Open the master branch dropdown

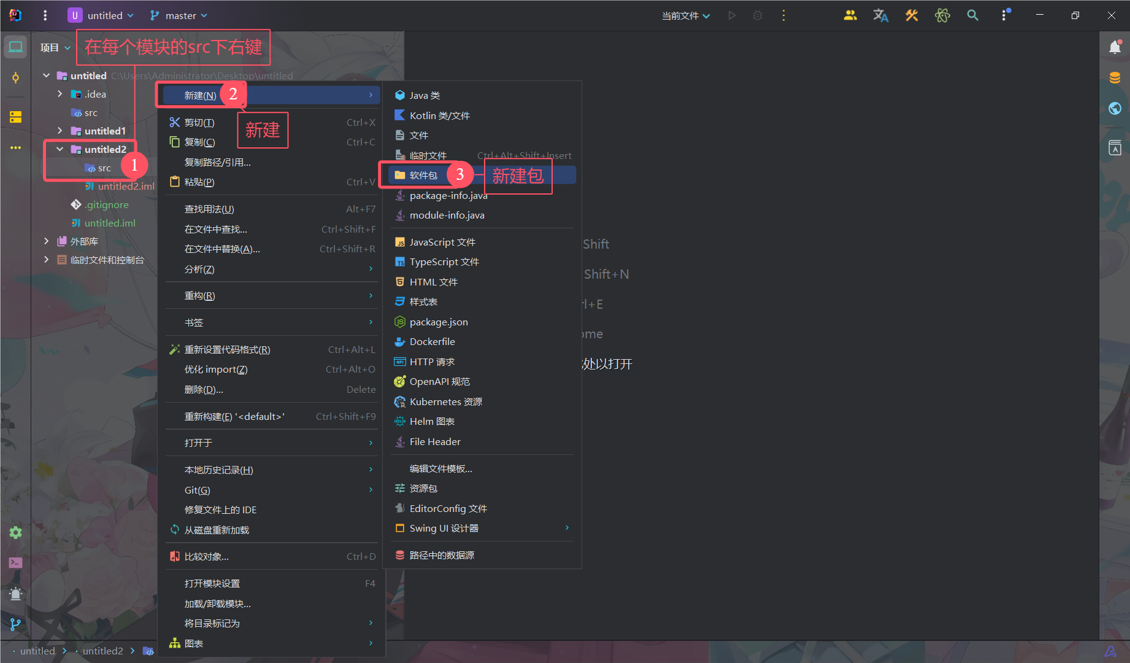179,15
